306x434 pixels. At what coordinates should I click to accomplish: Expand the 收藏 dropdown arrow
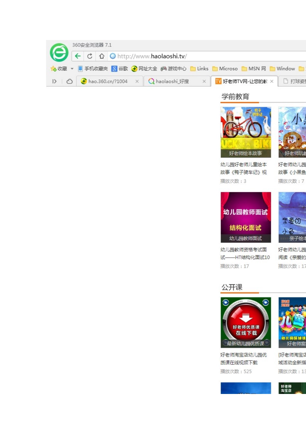pyautogui.click(x=72, y=69)
